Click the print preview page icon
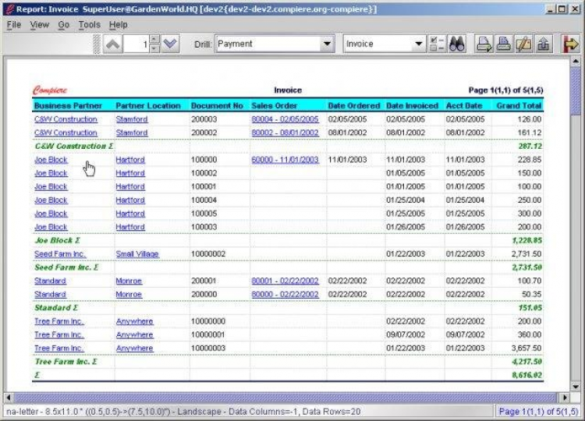This screenshot has width=585, height=421. tap(484, 44)
